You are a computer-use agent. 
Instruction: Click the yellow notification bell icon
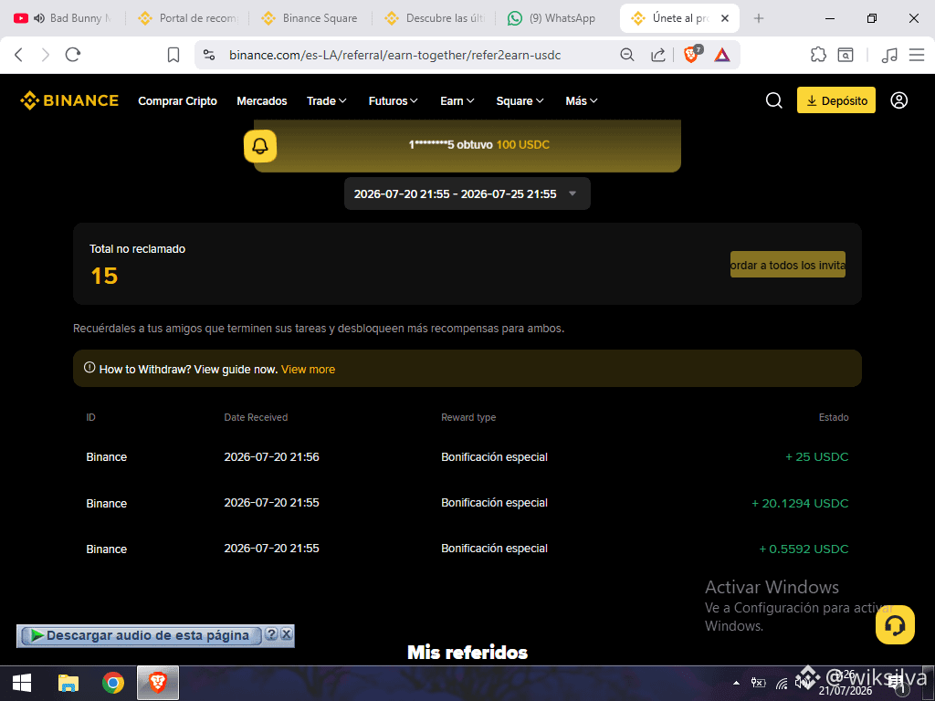click(x=260, y=145)
